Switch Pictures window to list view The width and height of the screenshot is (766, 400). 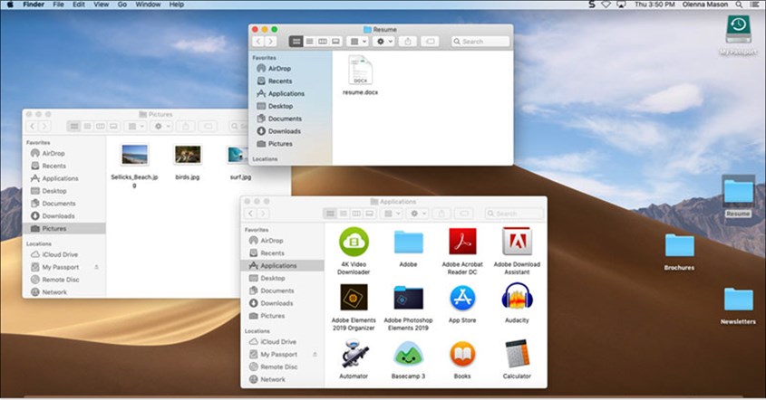tap(87, 127)
